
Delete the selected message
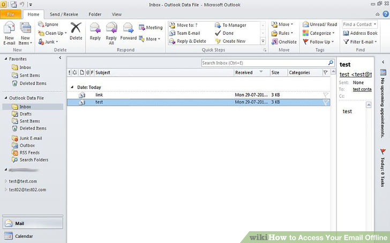(x=76, y=31)
